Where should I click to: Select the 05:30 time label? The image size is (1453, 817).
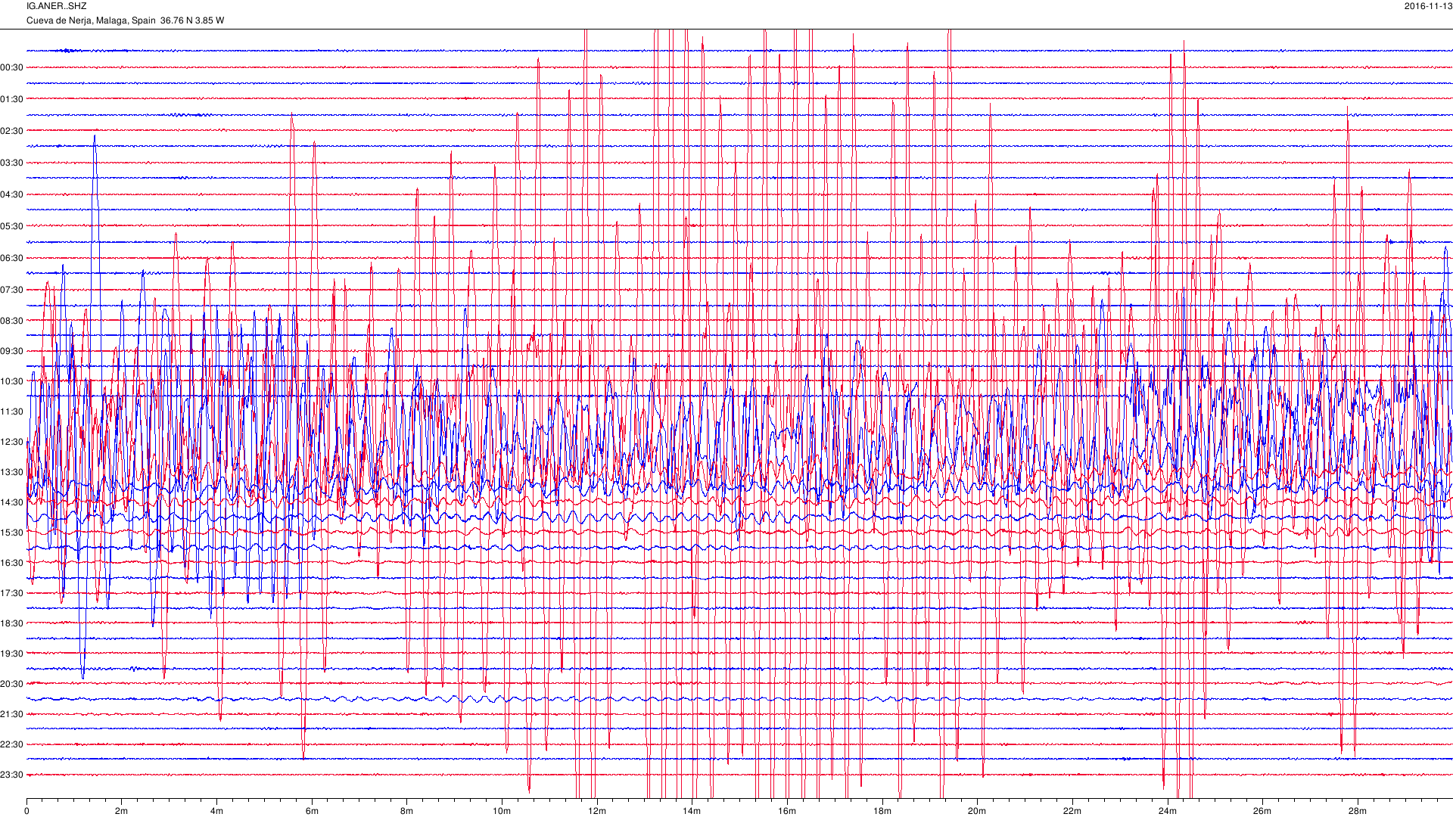(x=12, y=226)
